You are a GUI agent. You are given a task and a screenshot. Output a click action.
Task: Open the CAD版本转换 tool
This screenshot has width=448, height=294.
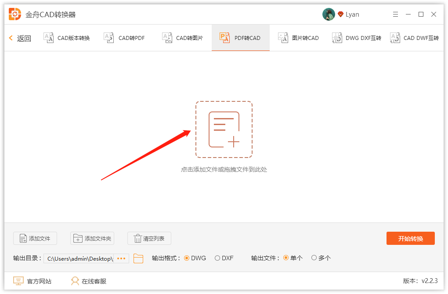click(x=67, y=38)
